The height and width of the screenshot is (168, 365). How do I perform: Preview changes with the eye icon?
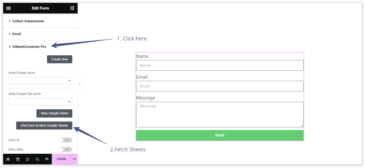[x=47, y=159]
